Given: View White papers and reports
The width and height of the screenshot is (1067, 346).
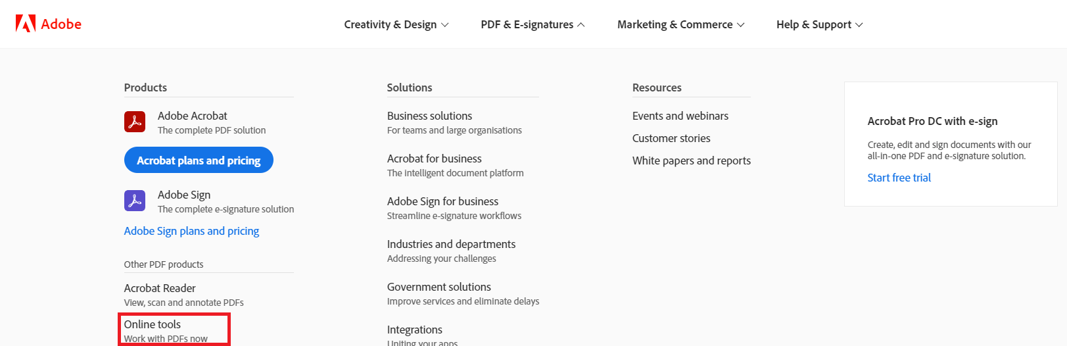Looking at the screenshot, I should (691, 161).
